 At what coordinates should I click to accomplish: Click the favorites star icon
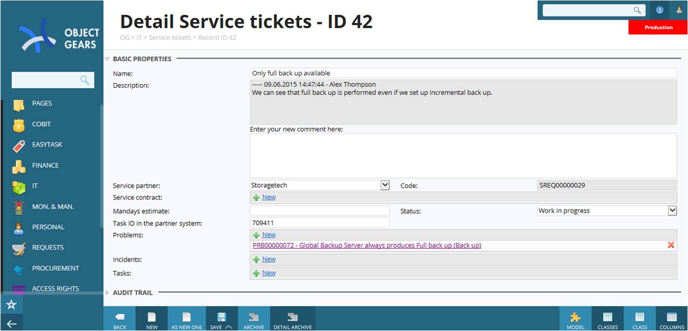(11, 305)
